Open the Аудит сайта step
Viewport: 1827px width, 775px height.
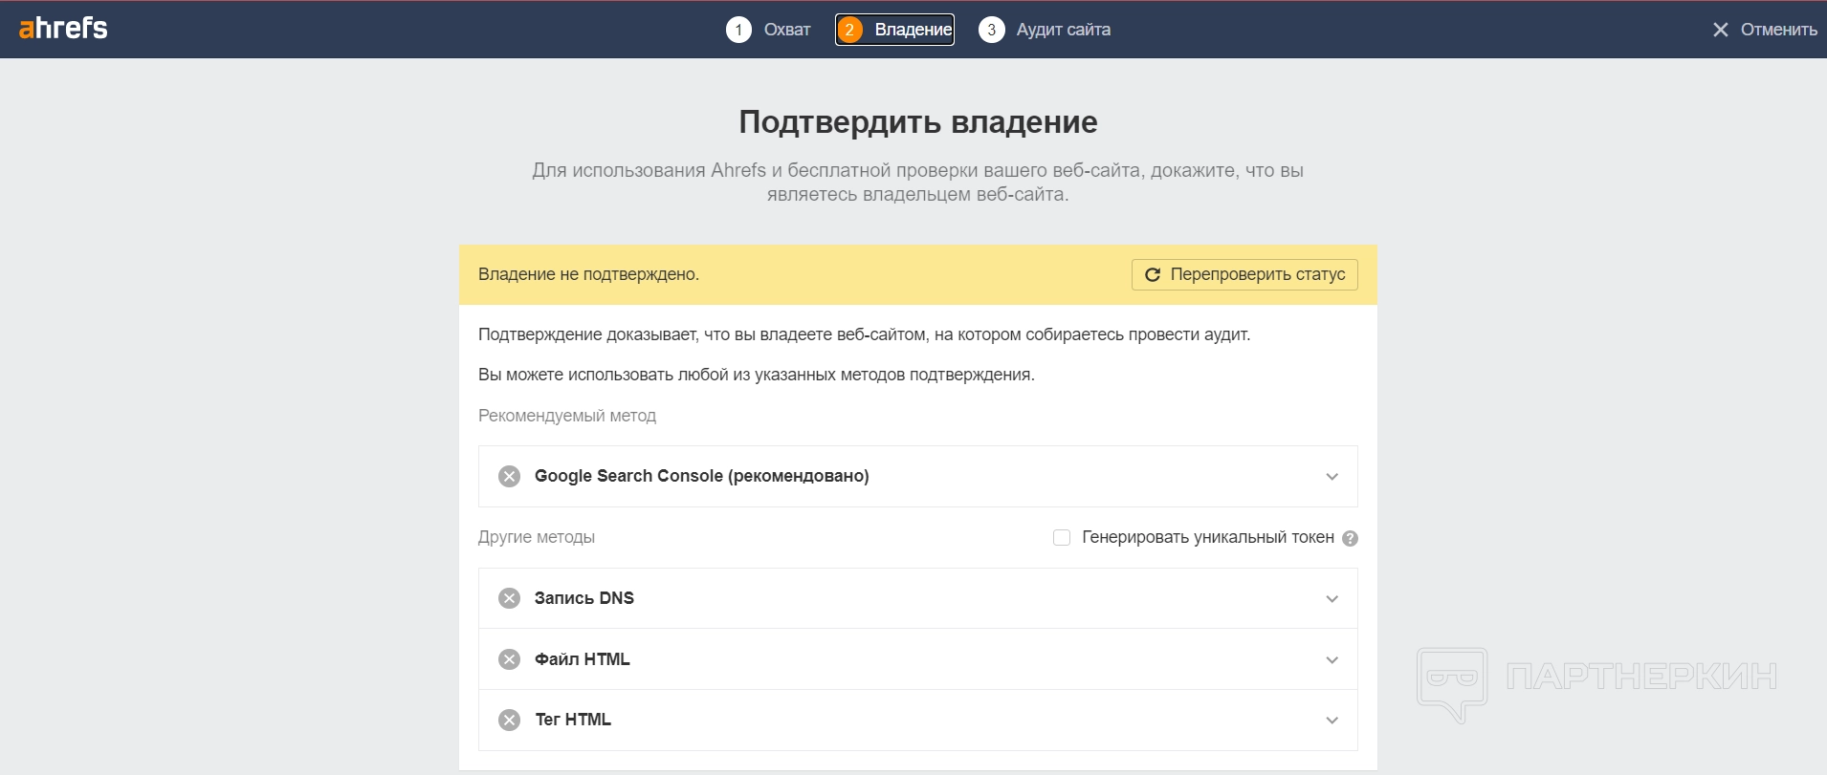click(1063, 30)
